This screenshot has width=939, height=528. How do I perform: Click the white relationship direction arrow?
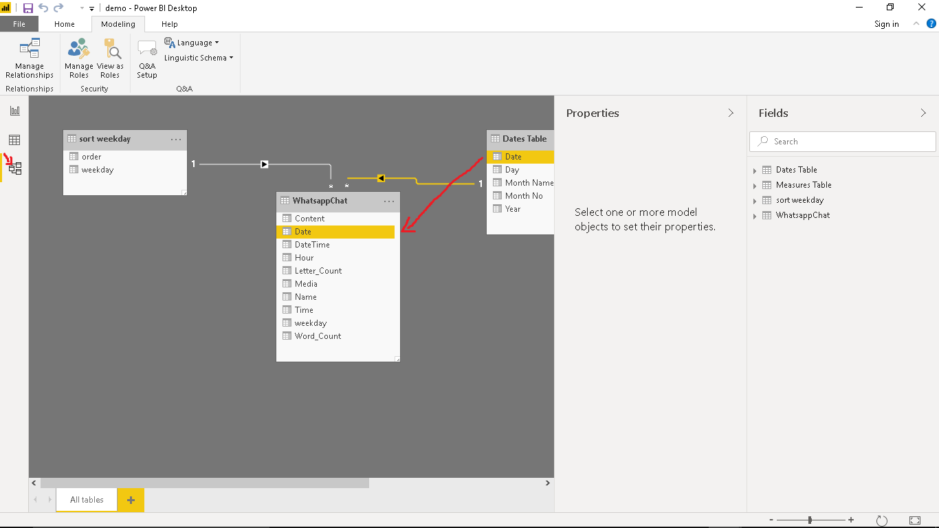pyautogui.click(x=264, y=164)
